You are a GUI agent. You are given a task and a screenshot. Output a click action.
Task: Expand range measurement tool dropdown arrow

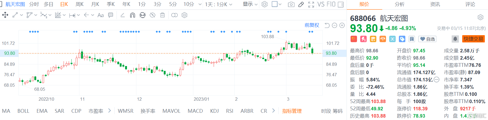click(78, 15)
